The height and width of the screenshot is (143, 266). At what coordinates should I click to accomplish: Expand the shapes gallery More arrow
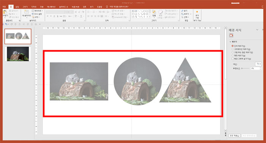pyautogui.click(x=150, y=17)
